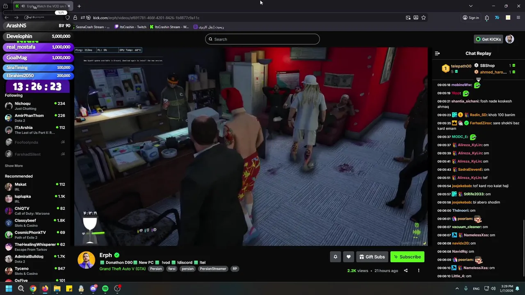Open iTzArshia channel in sidebar
This screenshot has height=295, width=525.
pyautogui.click(x=35, y=130)
